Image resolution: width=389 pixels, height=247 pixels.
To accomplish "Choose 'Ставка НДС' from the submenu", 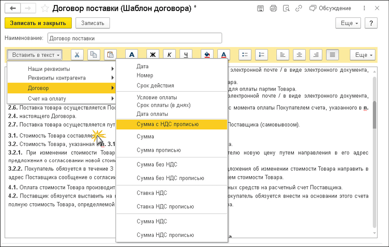I will click(x=152, y=193).
